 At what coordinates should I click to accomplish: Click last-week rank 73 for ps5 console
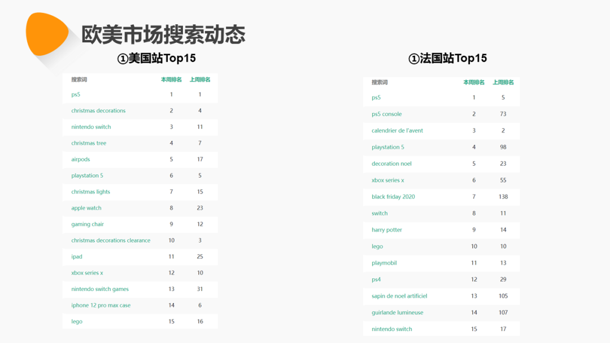coord(503,114)
